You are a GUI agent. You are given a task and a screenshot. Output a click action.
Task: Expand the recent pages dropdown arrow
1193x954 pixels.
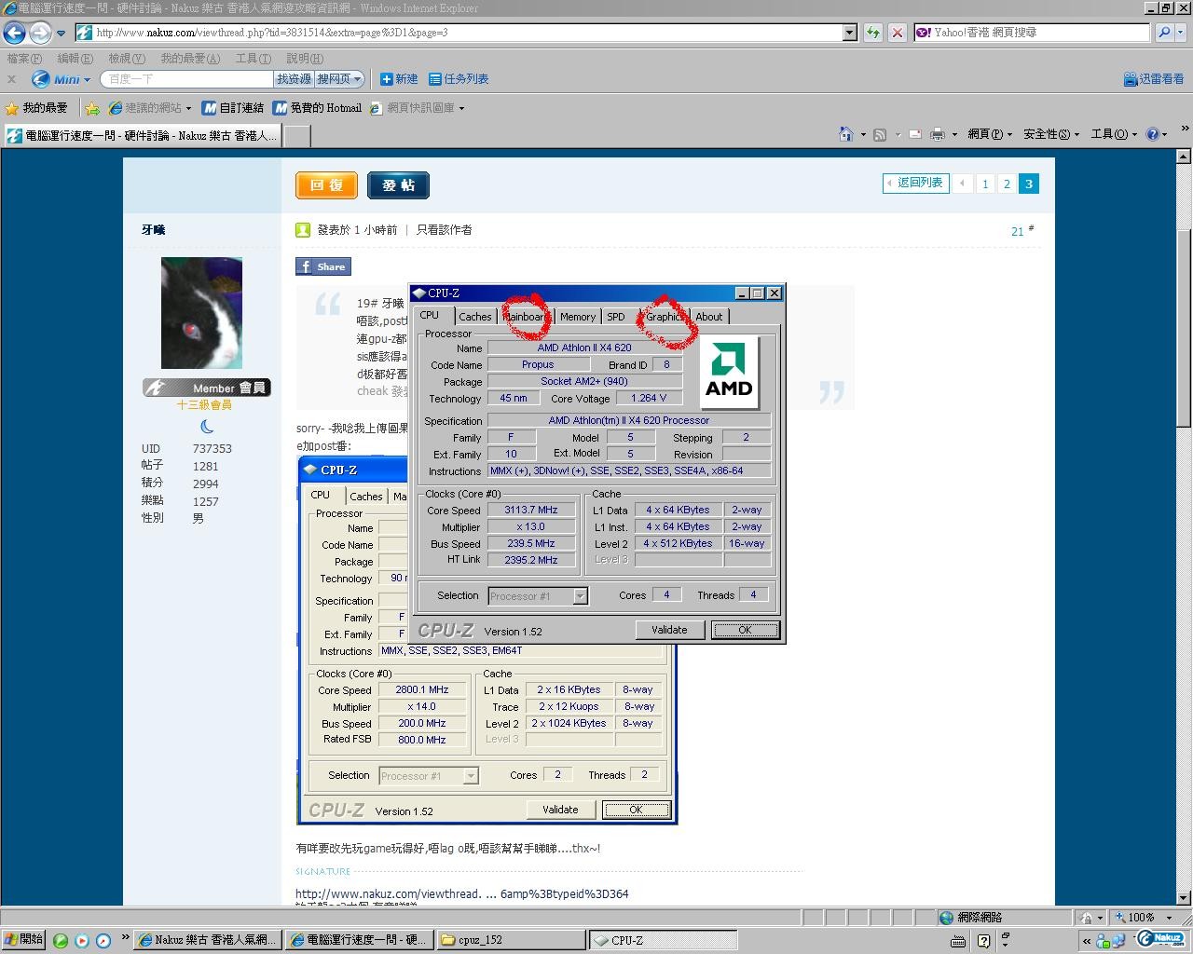62,34
